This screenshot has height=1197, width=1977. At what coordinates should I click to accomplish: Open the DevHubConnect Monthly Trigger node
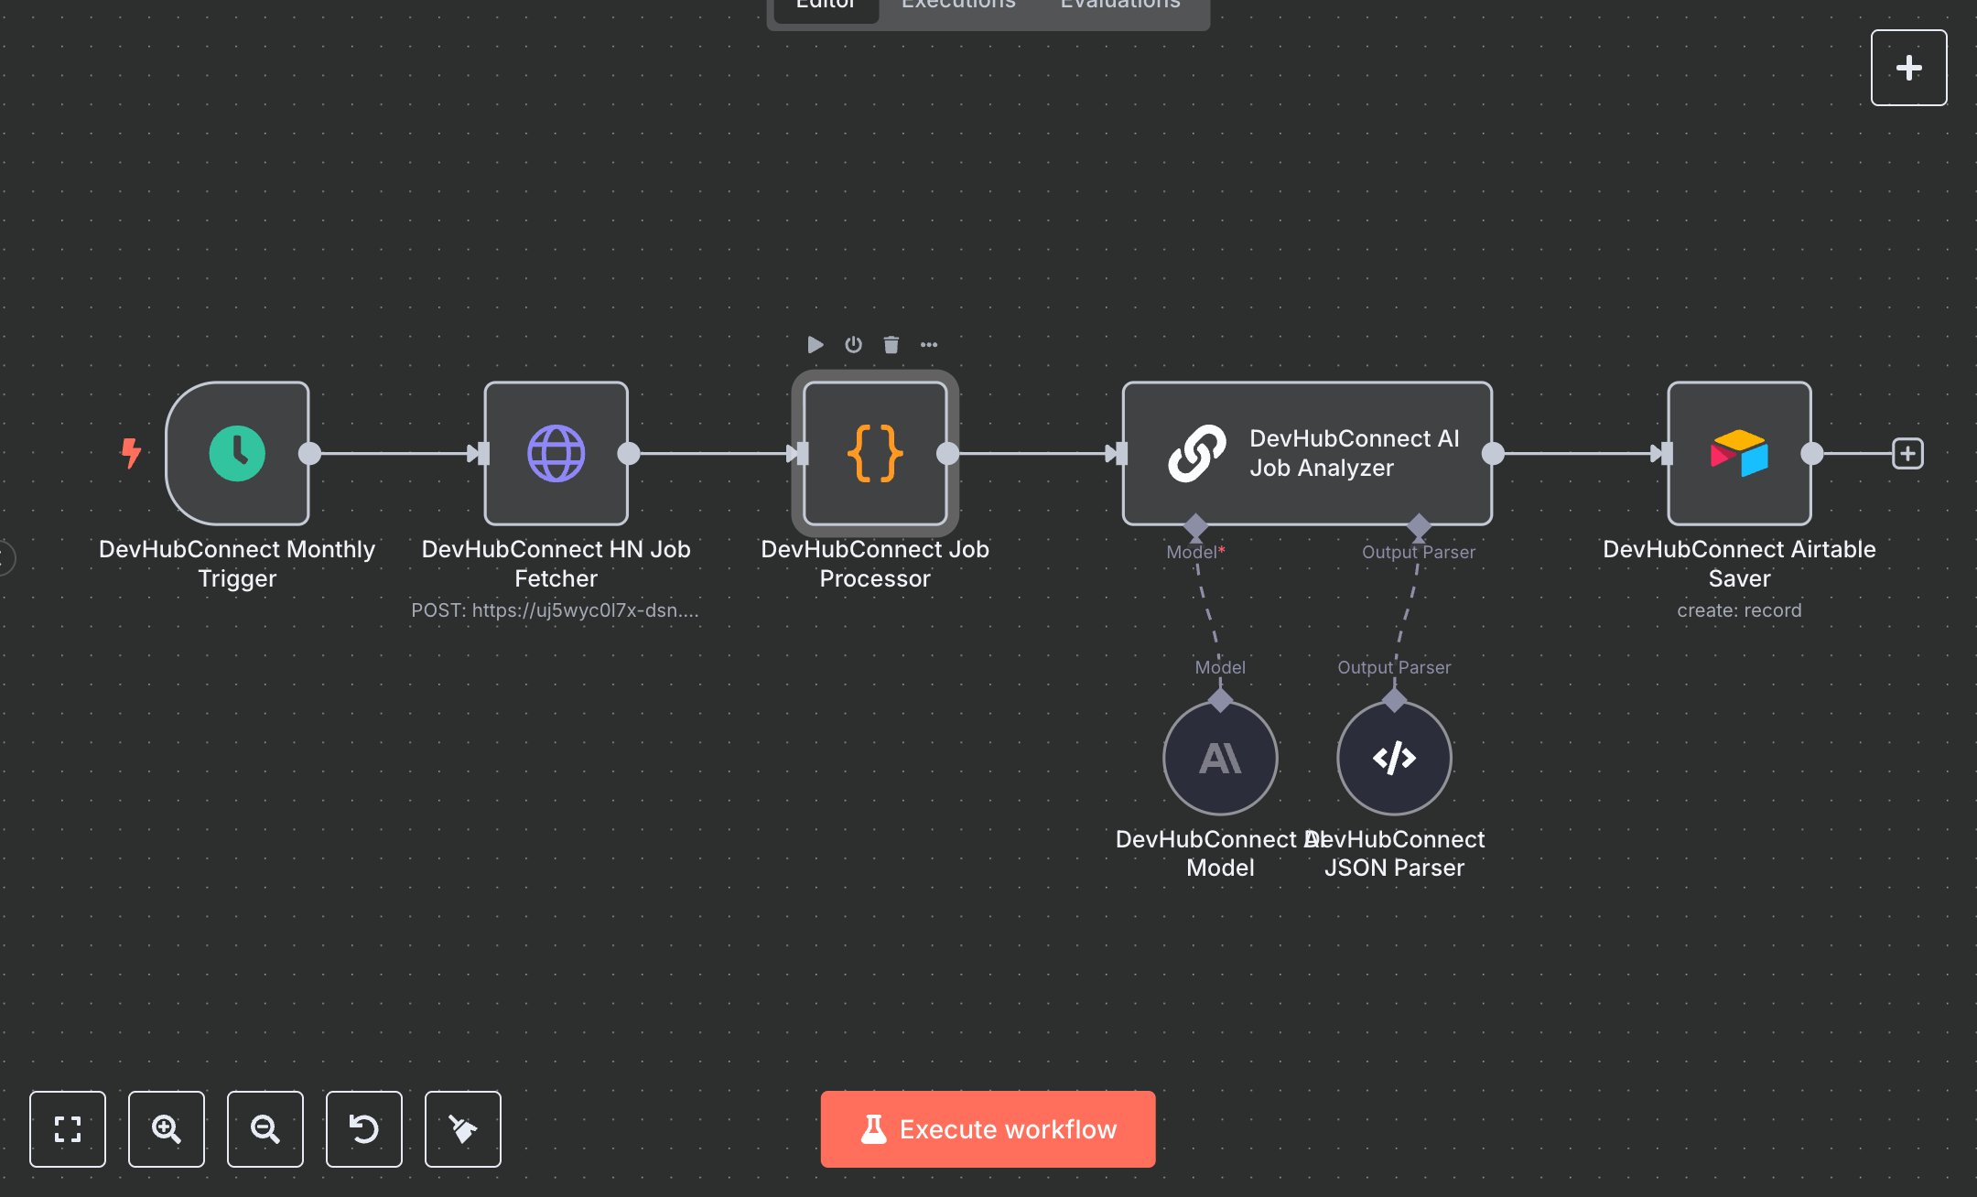tap(238, 454)
